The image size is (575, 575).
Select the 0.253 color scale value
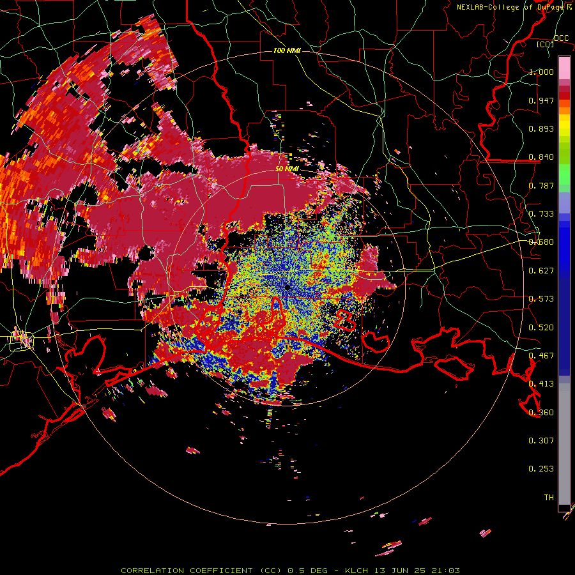tap(541, 469)
